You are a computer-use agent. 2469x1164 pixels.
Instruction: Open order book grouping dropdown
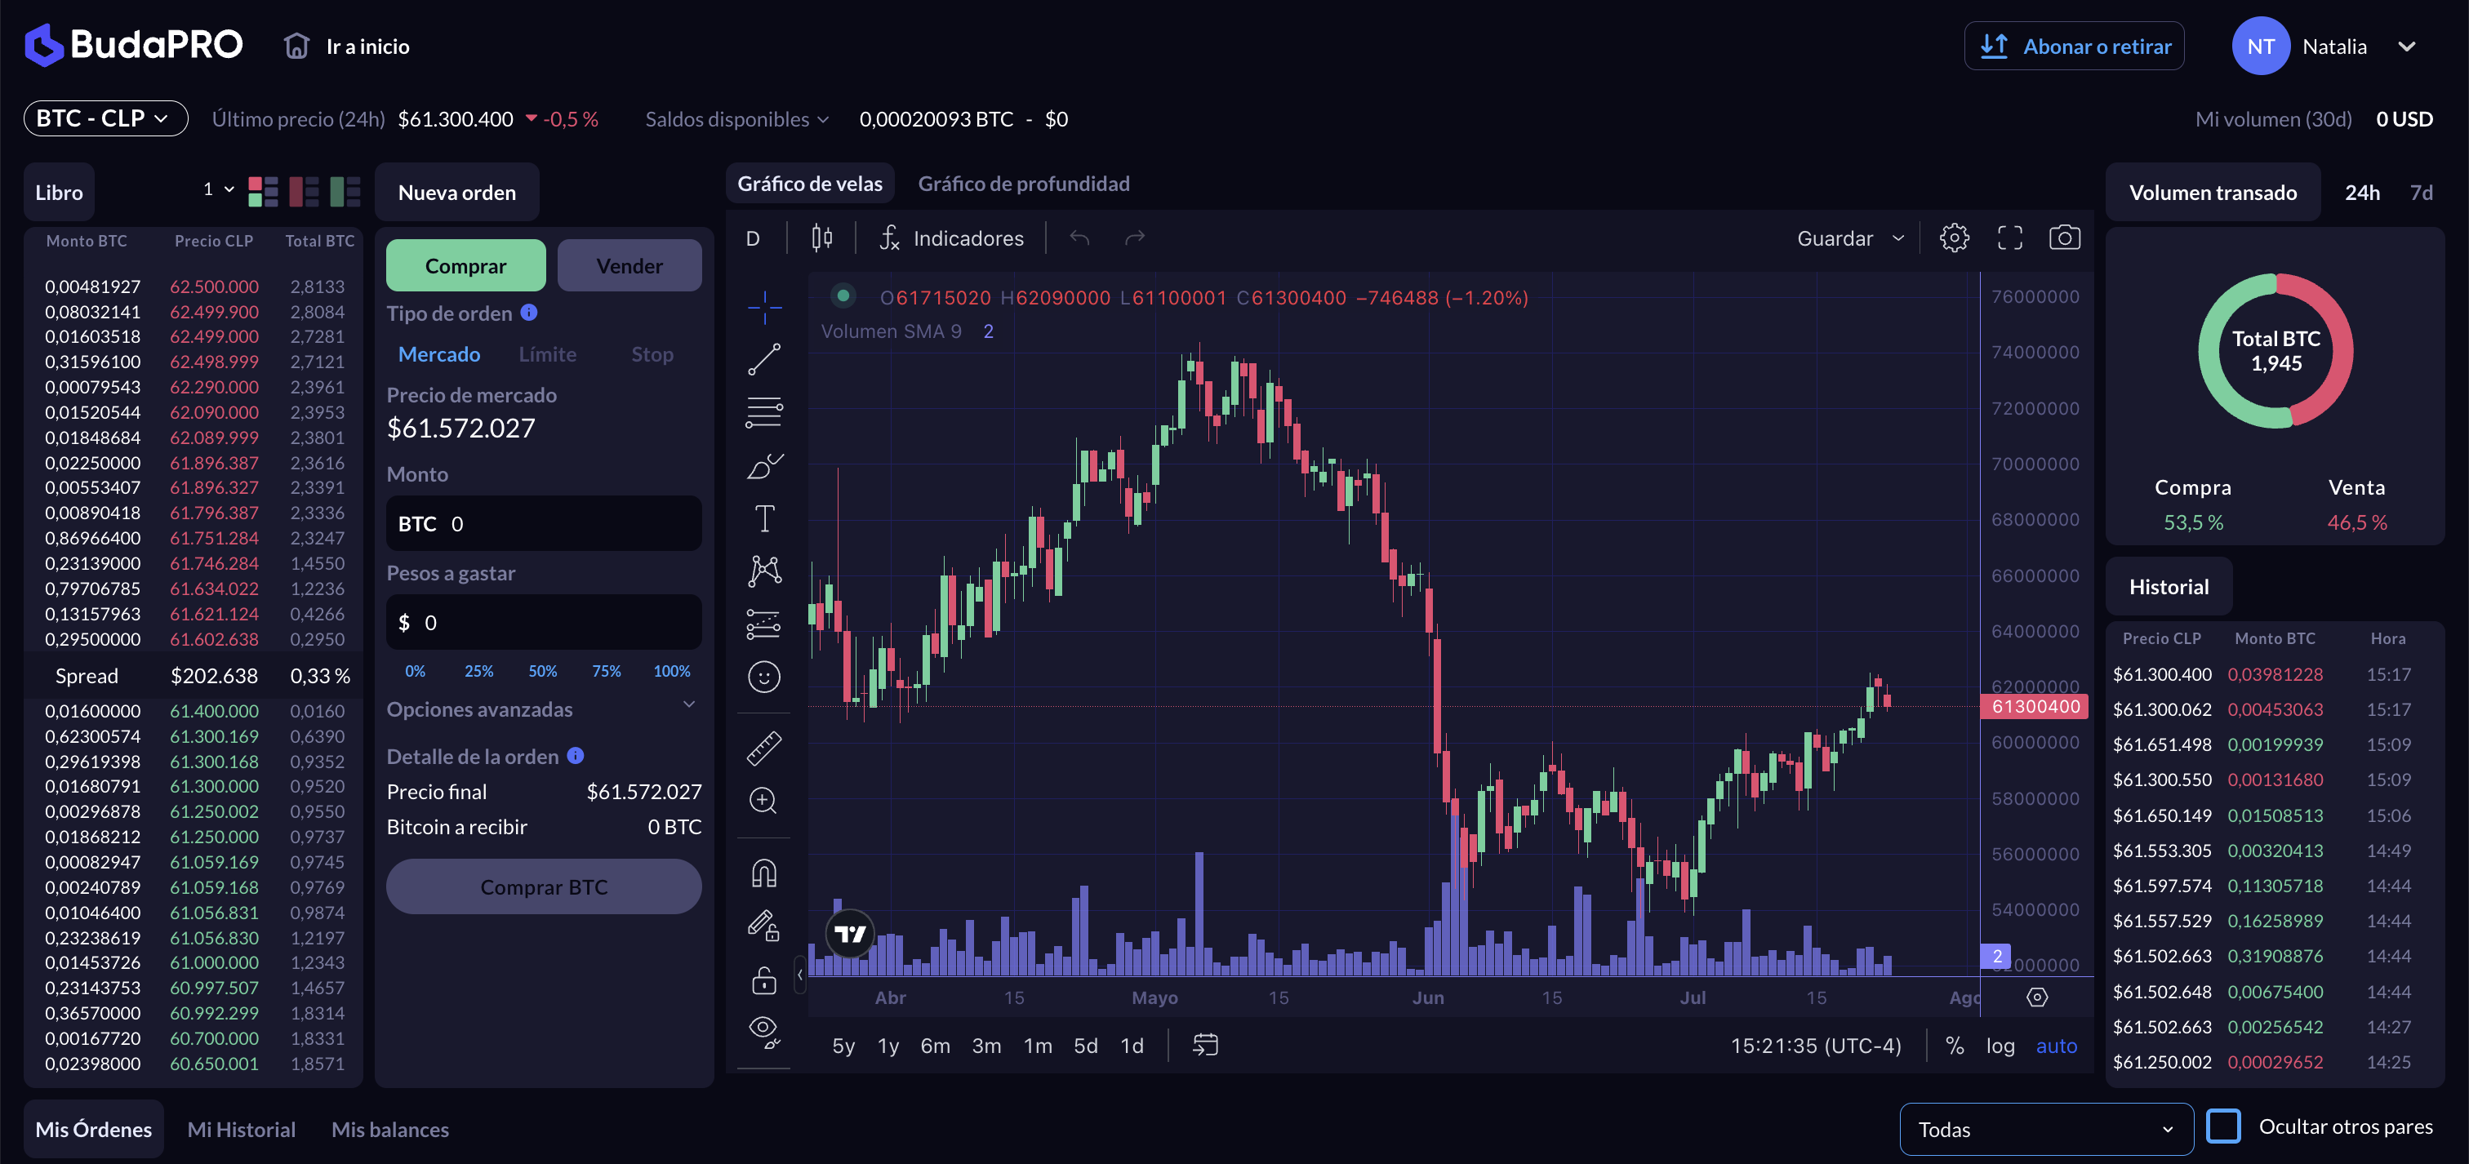(x=219, y=189)
